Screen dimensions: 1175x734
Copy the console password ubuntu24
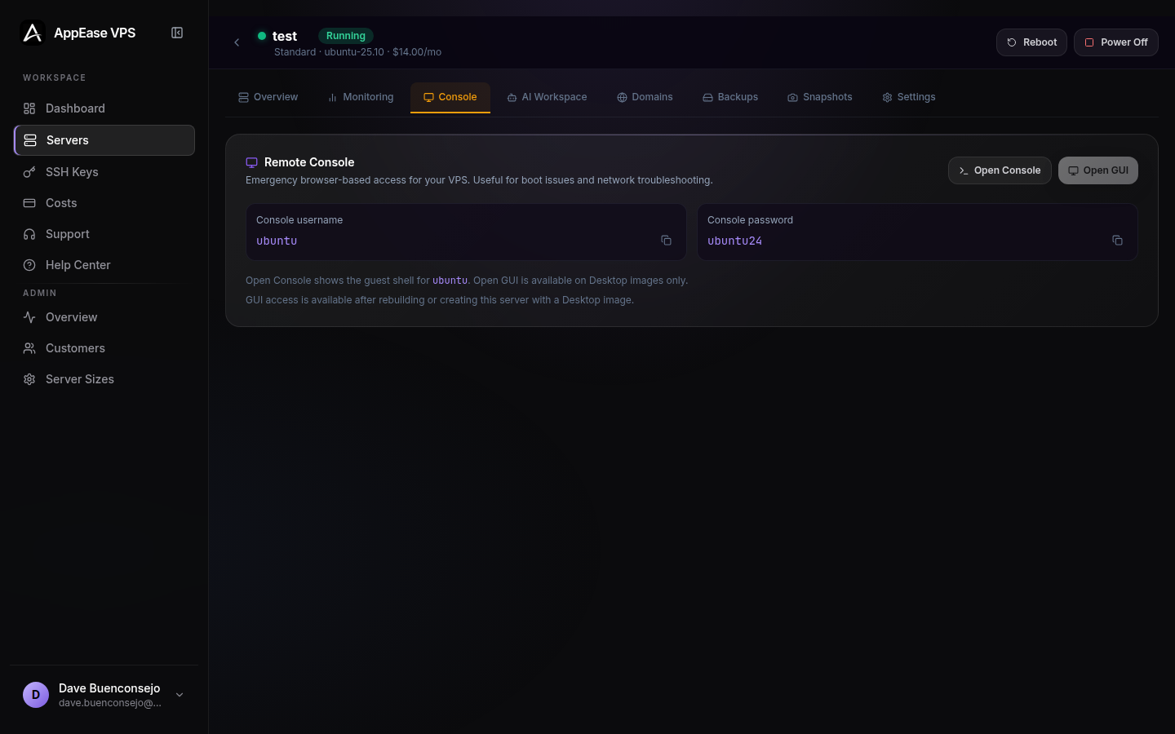tap(1117, 241)
